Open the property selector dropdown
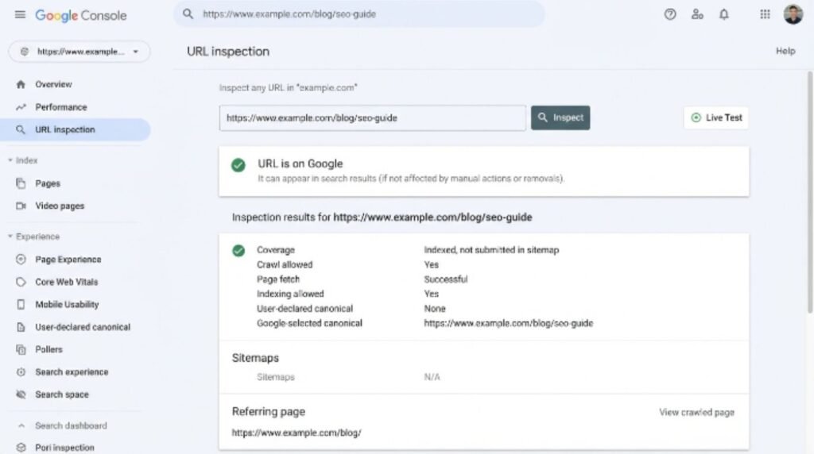 pos(79,52)
